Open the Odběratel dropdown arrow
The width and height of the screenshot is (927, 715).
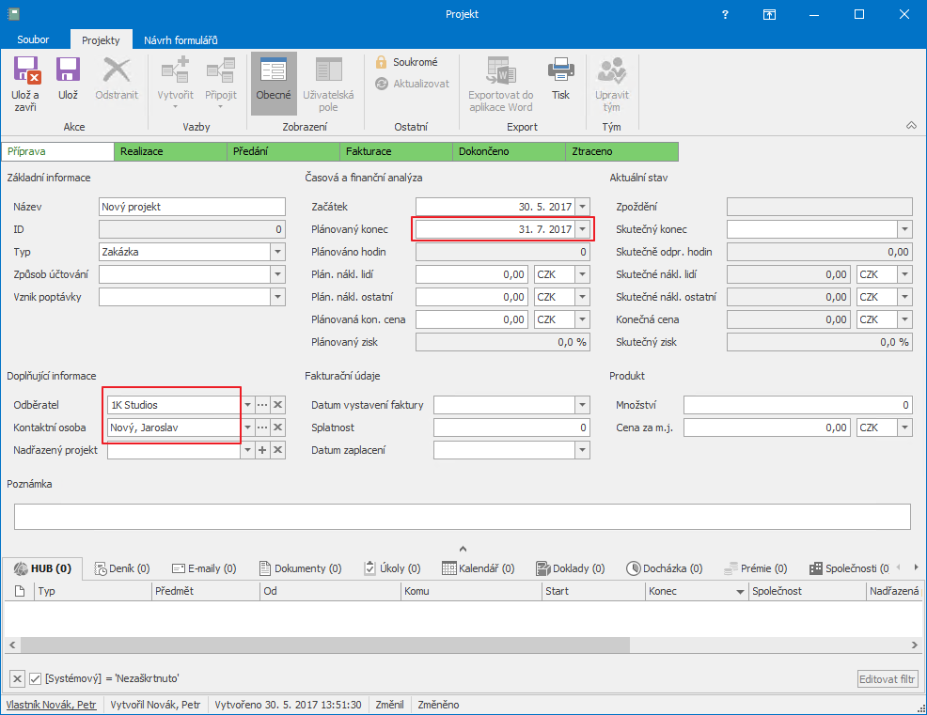pos(247,405)
